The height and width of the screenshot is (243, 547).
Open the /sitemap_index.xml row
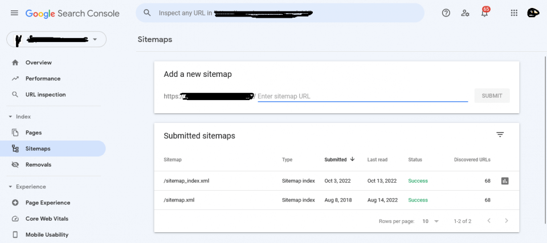coord(337,181)
